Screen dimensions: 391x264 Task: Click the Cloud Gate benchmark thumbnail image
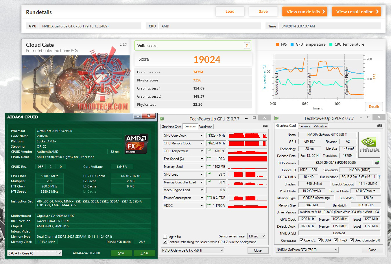pyautogui.click(x=76, y=84)
